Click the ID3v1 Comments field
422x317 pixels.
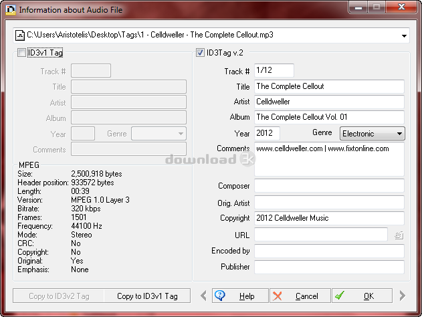tap(128, 149)
